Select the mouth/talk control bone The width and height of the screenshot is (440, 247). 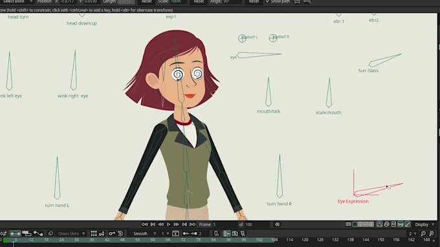point(269,92)
